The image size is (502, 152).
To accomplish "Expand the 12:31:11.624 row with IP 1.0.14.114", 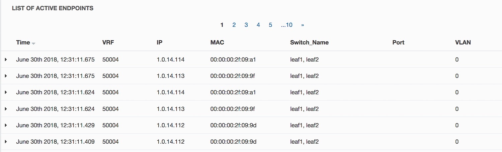I will (x=6, y=92).
